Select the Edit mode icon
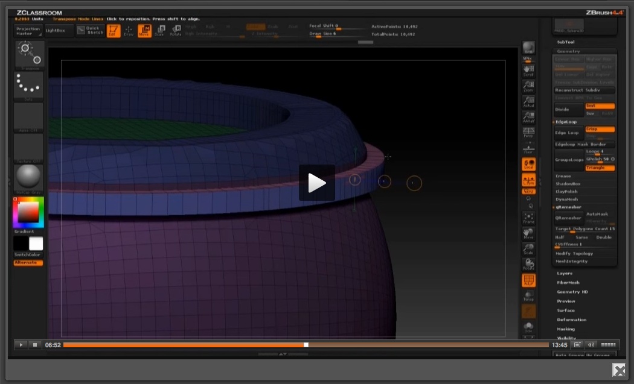The image size is (634, 384). click(113, 30)
